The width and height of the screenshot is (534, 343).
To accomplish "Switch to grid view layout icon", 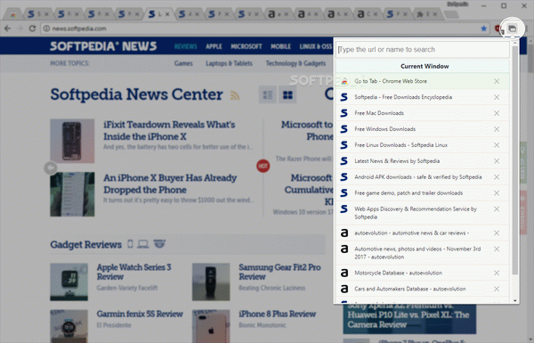I will [287, 94].
